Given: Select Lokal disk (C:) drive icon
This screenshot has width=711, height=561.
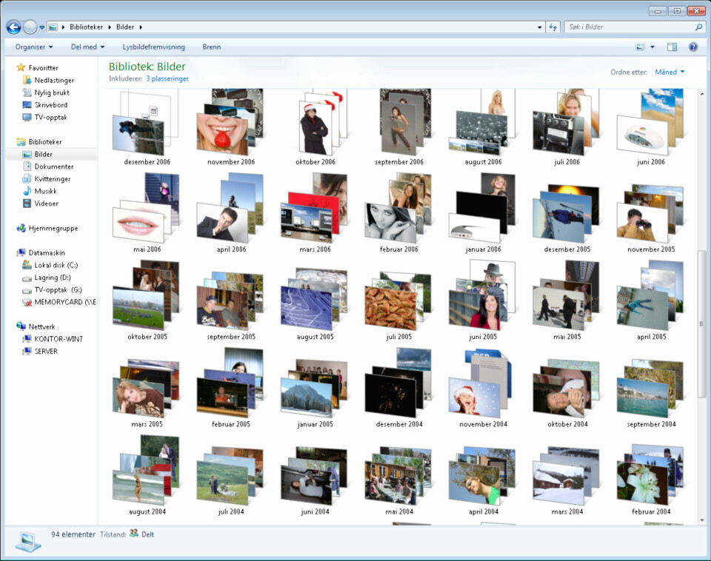Looking at the screenshot, I should tap(27, 265).
